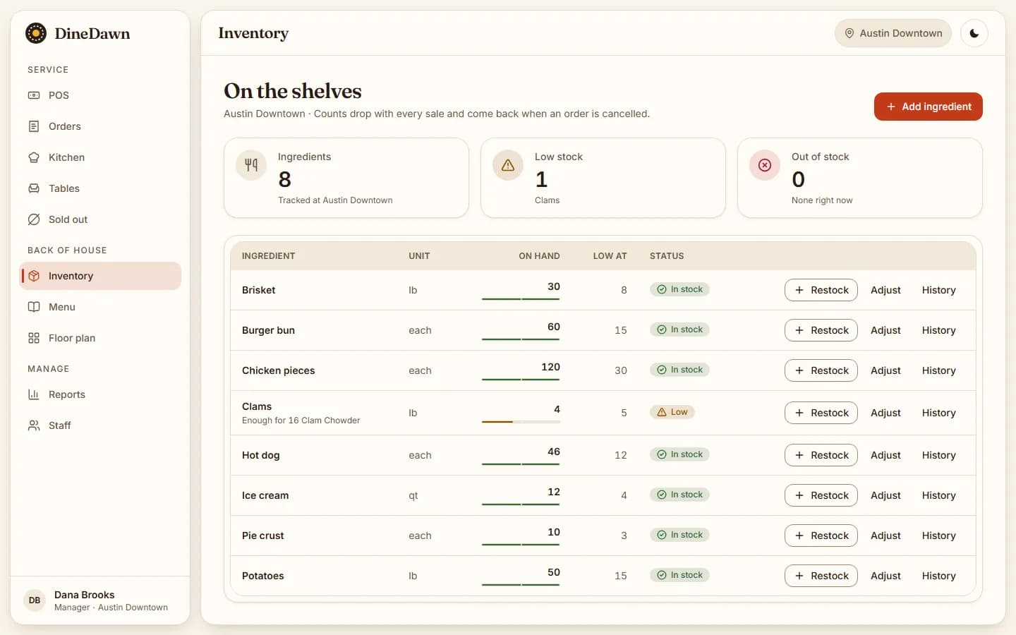Click the fork and knife Ingredients card icon
This screenshot has width=1016, height=635.
click(251, 165)
